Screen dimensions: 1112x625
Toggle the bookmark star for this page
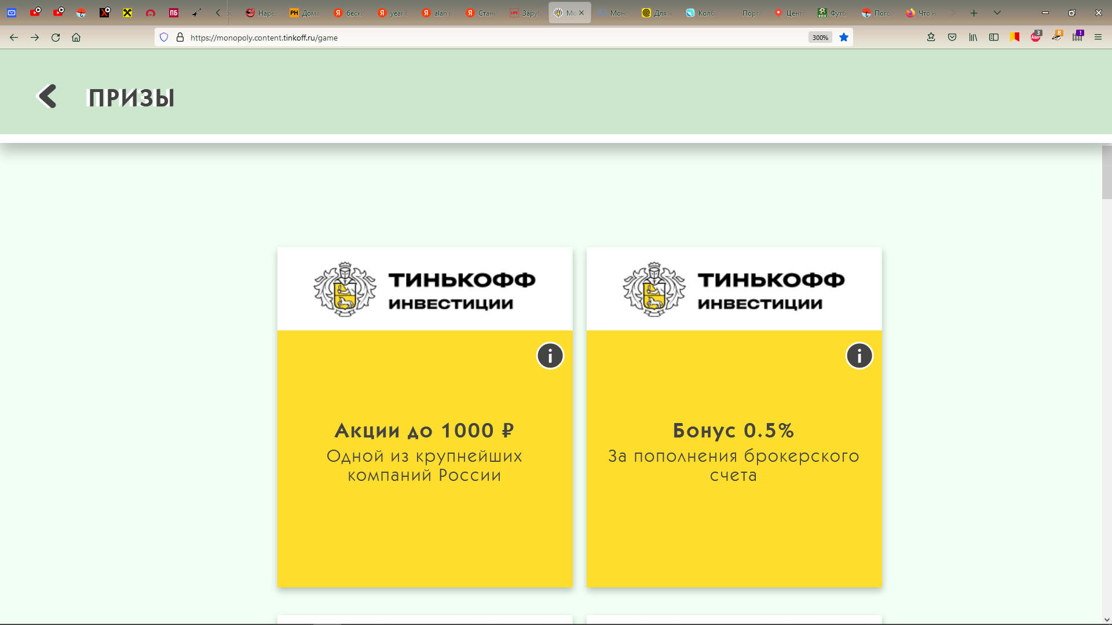pos(844,38)
